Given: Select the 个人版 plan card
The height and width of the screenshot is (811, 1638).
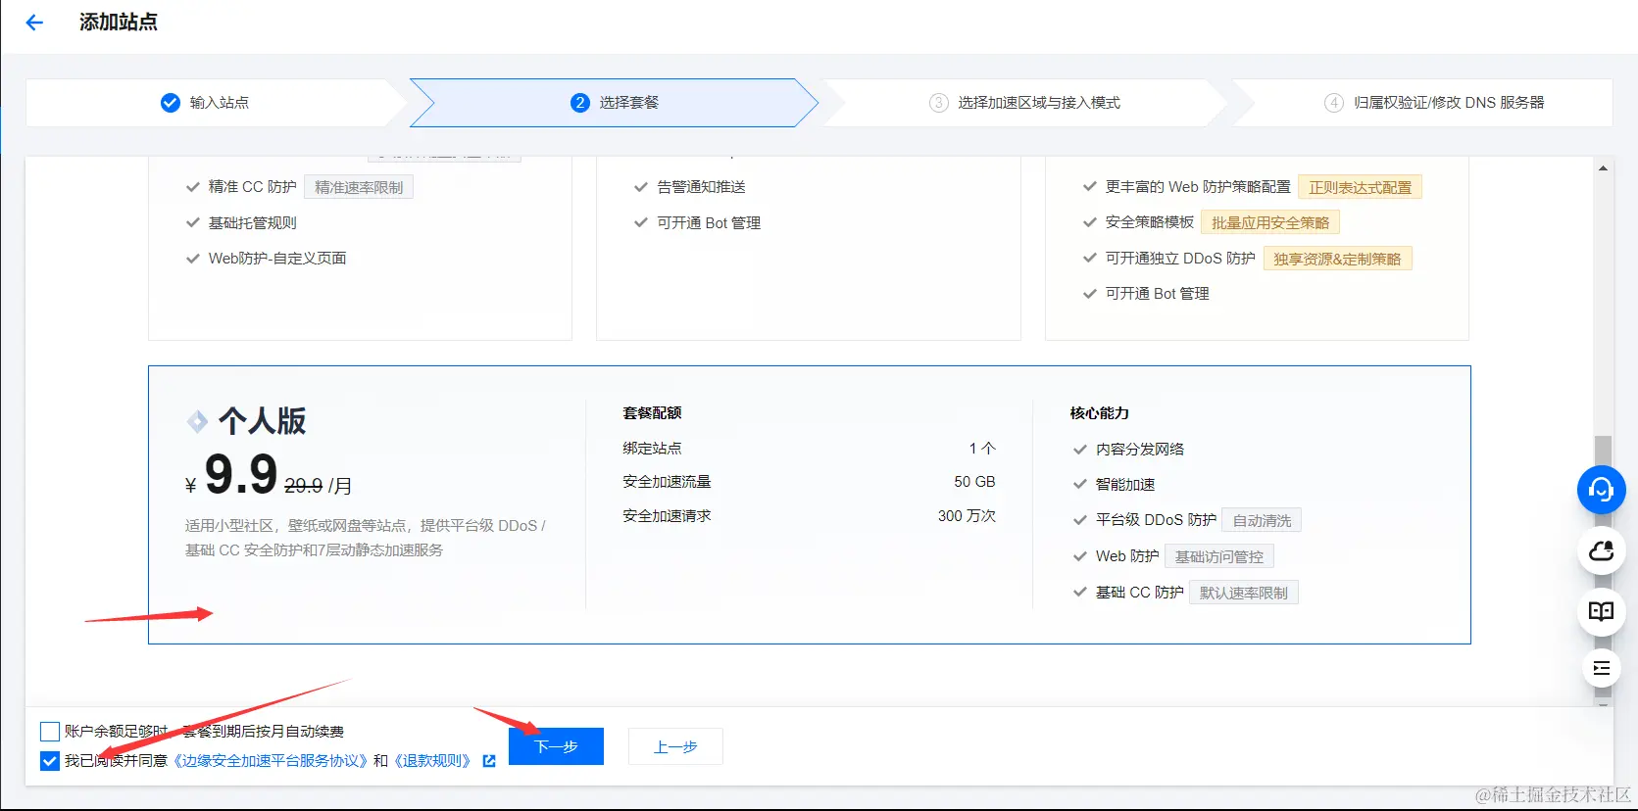Looking at the screenshot, I should pos(809,504).
